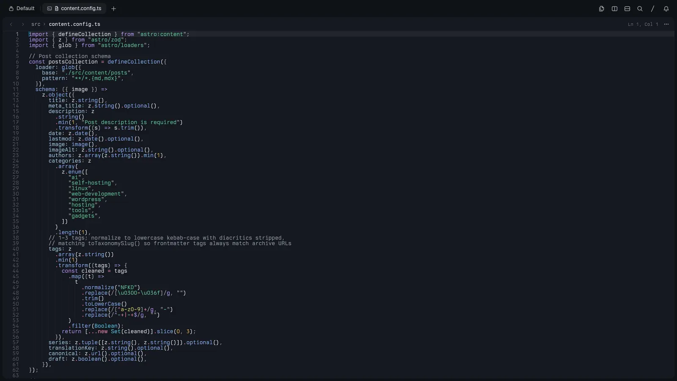Click the "**/*.{md,mdx}" pattern string
Viewport: 677px width, 381px height.
point(96,78)
